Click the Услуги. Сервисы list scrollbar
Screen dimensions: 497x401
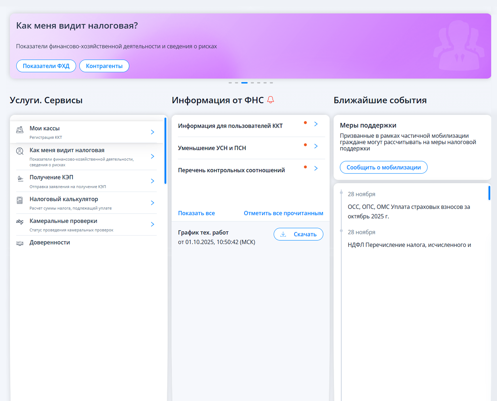(x=166, y=151)
